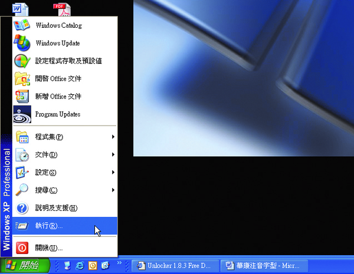Click the fourth quick launch icon
The image size is (354, 274).
click(x=105, y=266)
